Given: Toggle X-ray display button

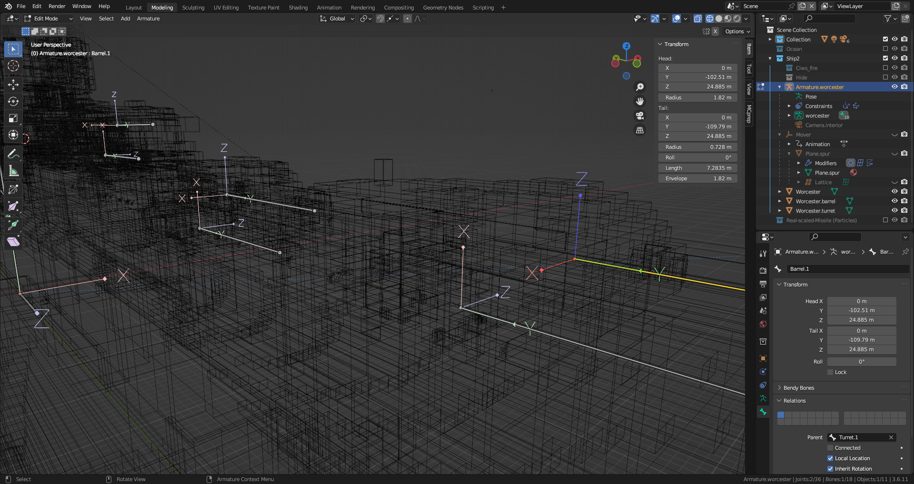Looking at the screenshot, I should 697,19.
